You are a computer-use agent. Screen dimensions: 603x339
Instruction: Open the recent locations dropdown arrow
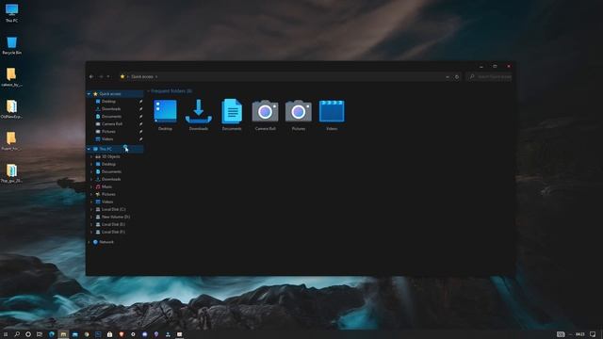108,77
